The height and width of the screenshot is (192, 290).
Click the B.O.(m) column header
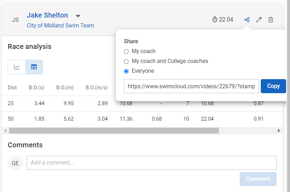[x=65, y=88]
